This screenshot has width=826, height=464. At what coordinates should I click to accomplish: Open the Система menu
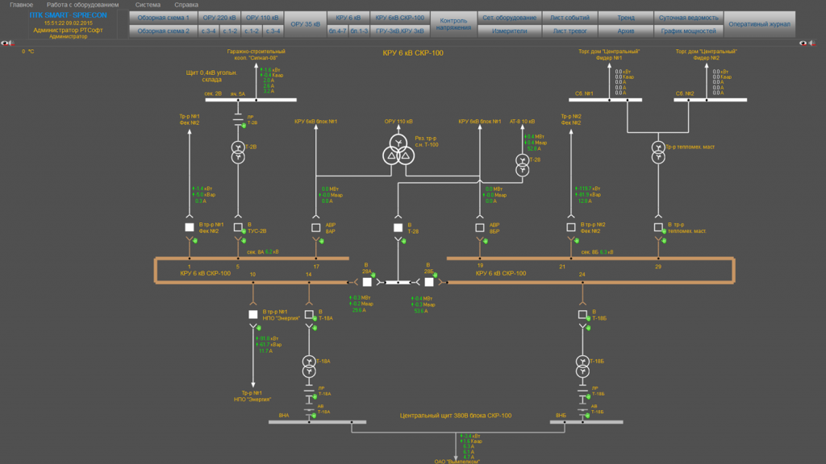(x=148, y=5)
